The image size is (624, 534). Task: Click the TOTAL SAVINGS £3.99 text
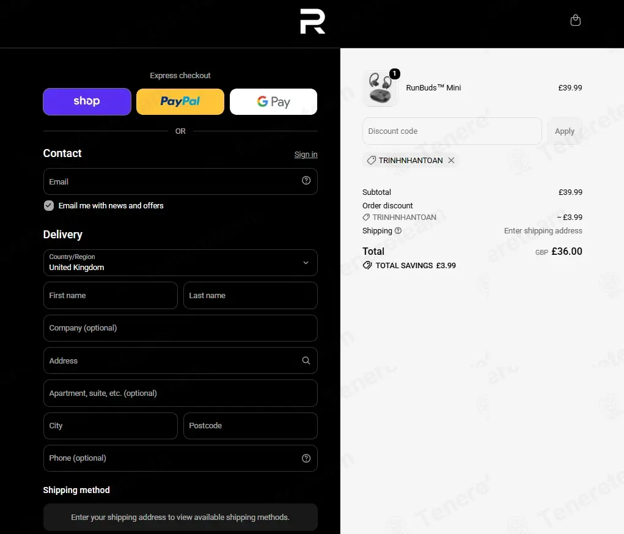click(x=416, y=266)
